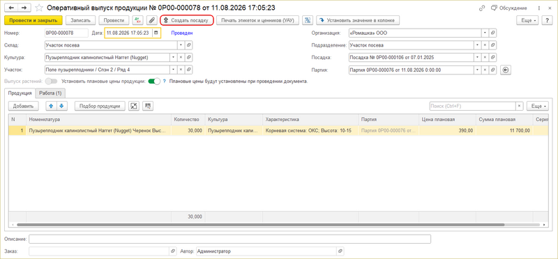Click the Создать посадку button

(187, 21)
